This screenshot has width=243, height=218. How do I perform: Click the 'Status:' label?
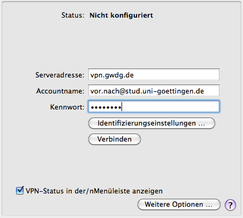tap(73, 15)
